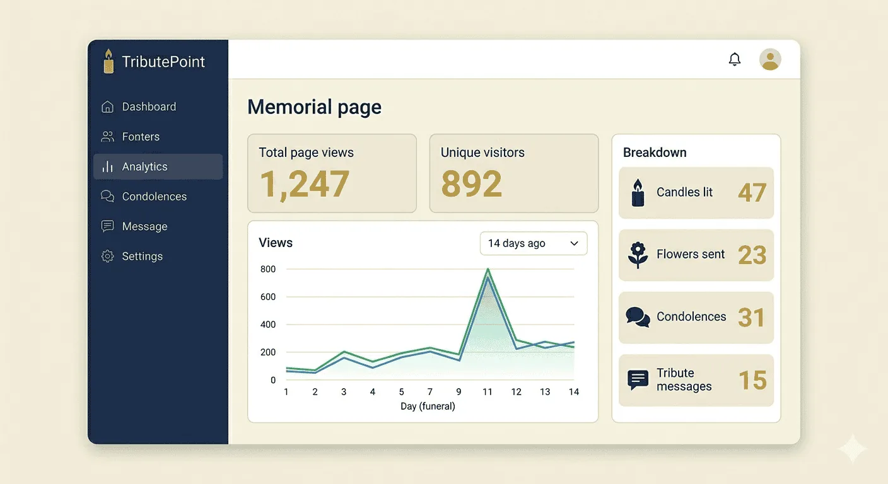
Task: Click the Candles lit candle icon
Action: [x=637, y=192]
